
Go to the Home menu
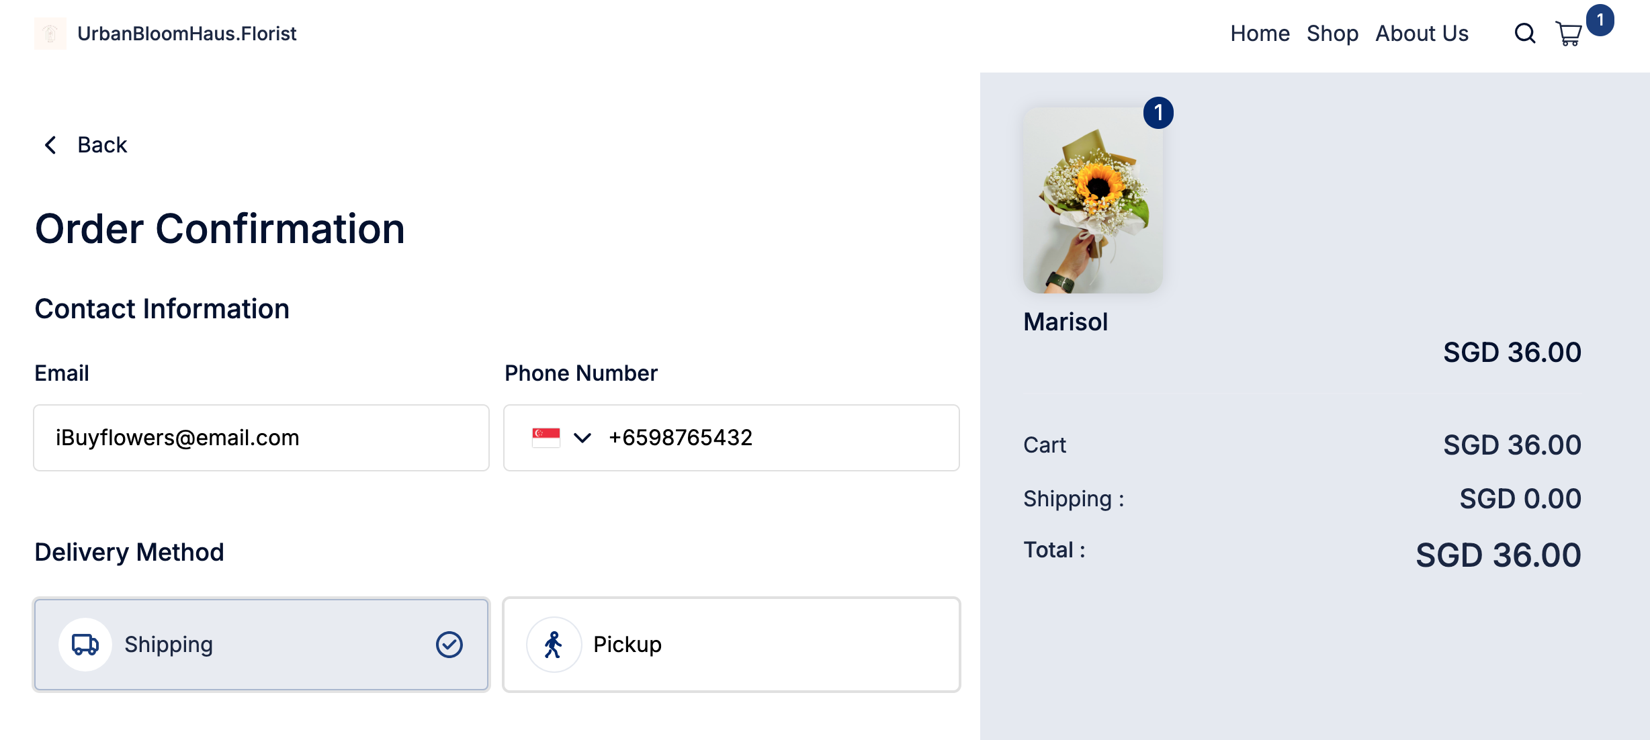1260,33
